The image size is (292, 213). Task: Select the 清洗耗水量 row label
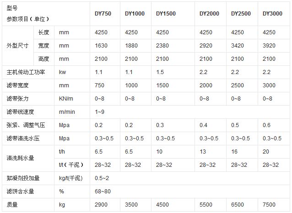pyautogui.click(x=21, y=158)
